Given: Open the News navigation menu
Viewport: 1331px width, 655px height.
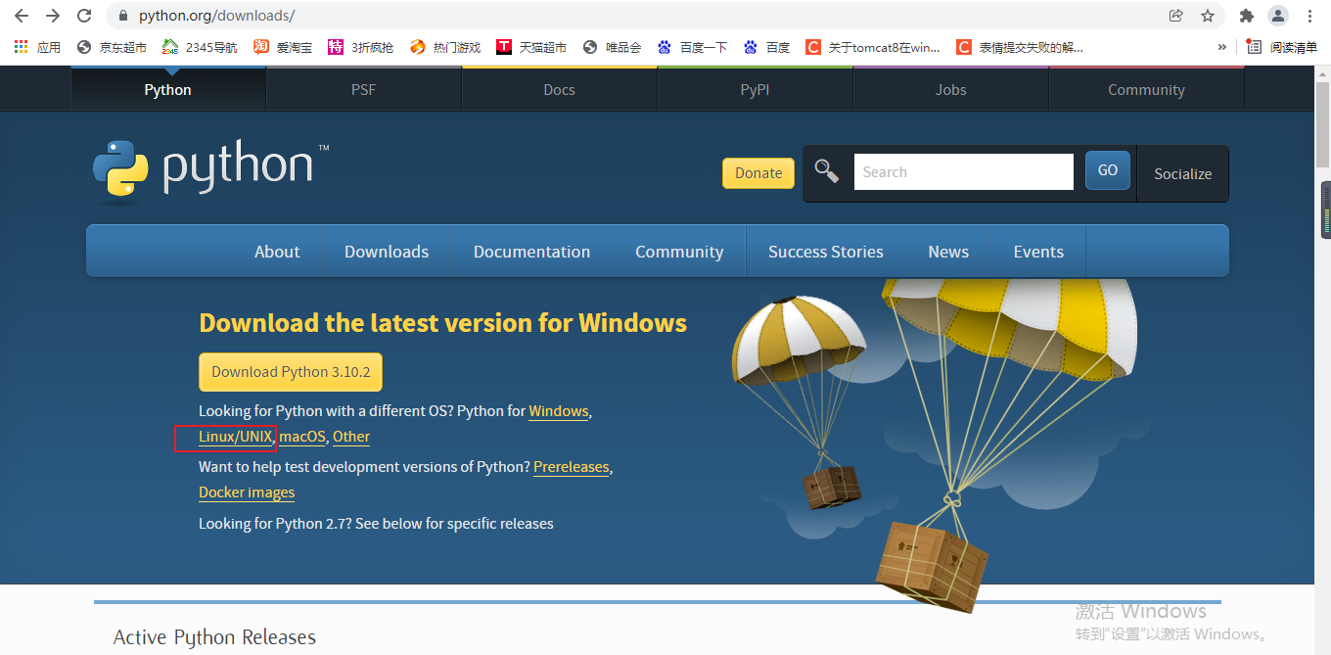Looking at the screenshot, I should click(x=948, y=252).
